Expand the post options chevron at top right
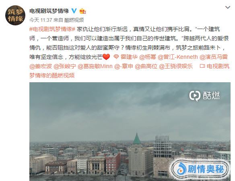The width and height of the screenshot is (235, 181). [228, 7]
